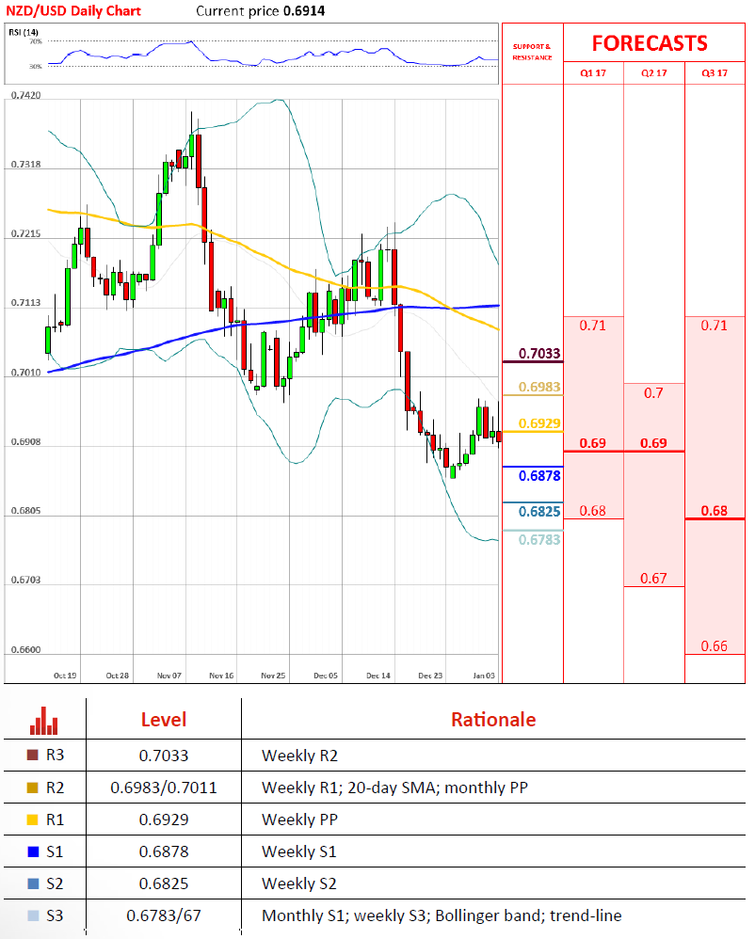This screenshot has height=939, width=755.
Task: Click the RSI (14) indicator label
Action: [24, 32]
